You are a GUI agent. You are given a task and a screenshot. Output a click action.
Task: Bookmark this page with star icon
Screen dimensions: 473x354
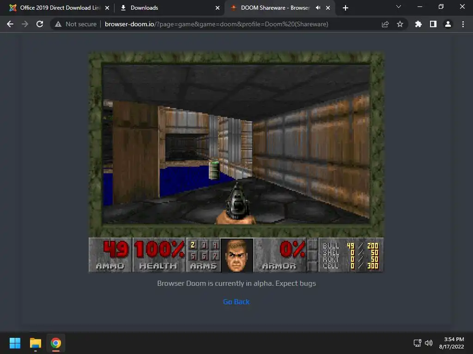click(x=400, y=24)
